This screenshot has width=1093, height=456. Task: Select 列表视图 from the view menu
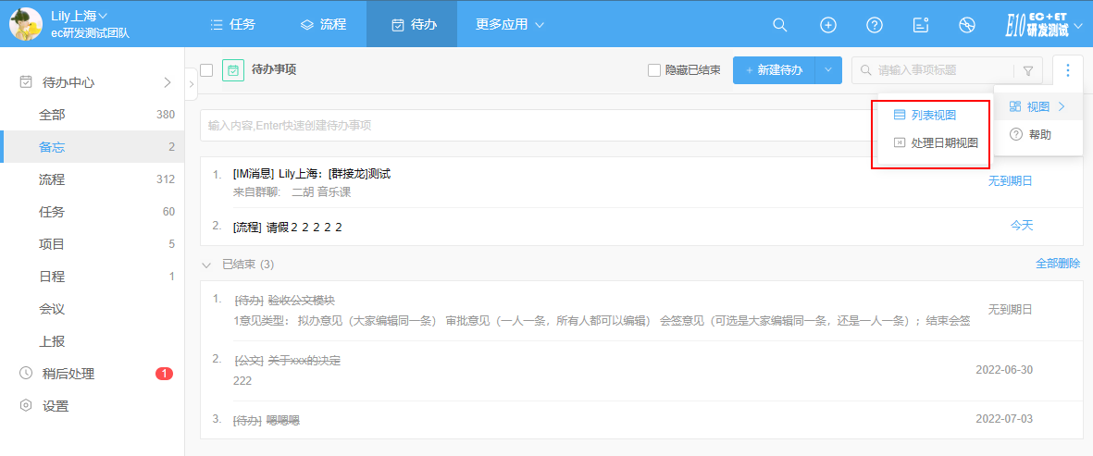(932, 116)
